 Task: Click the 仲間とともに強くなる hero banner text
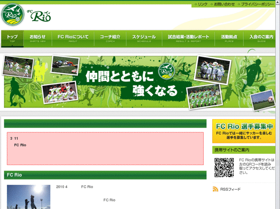pyautogui.click(x=131, y=84)
